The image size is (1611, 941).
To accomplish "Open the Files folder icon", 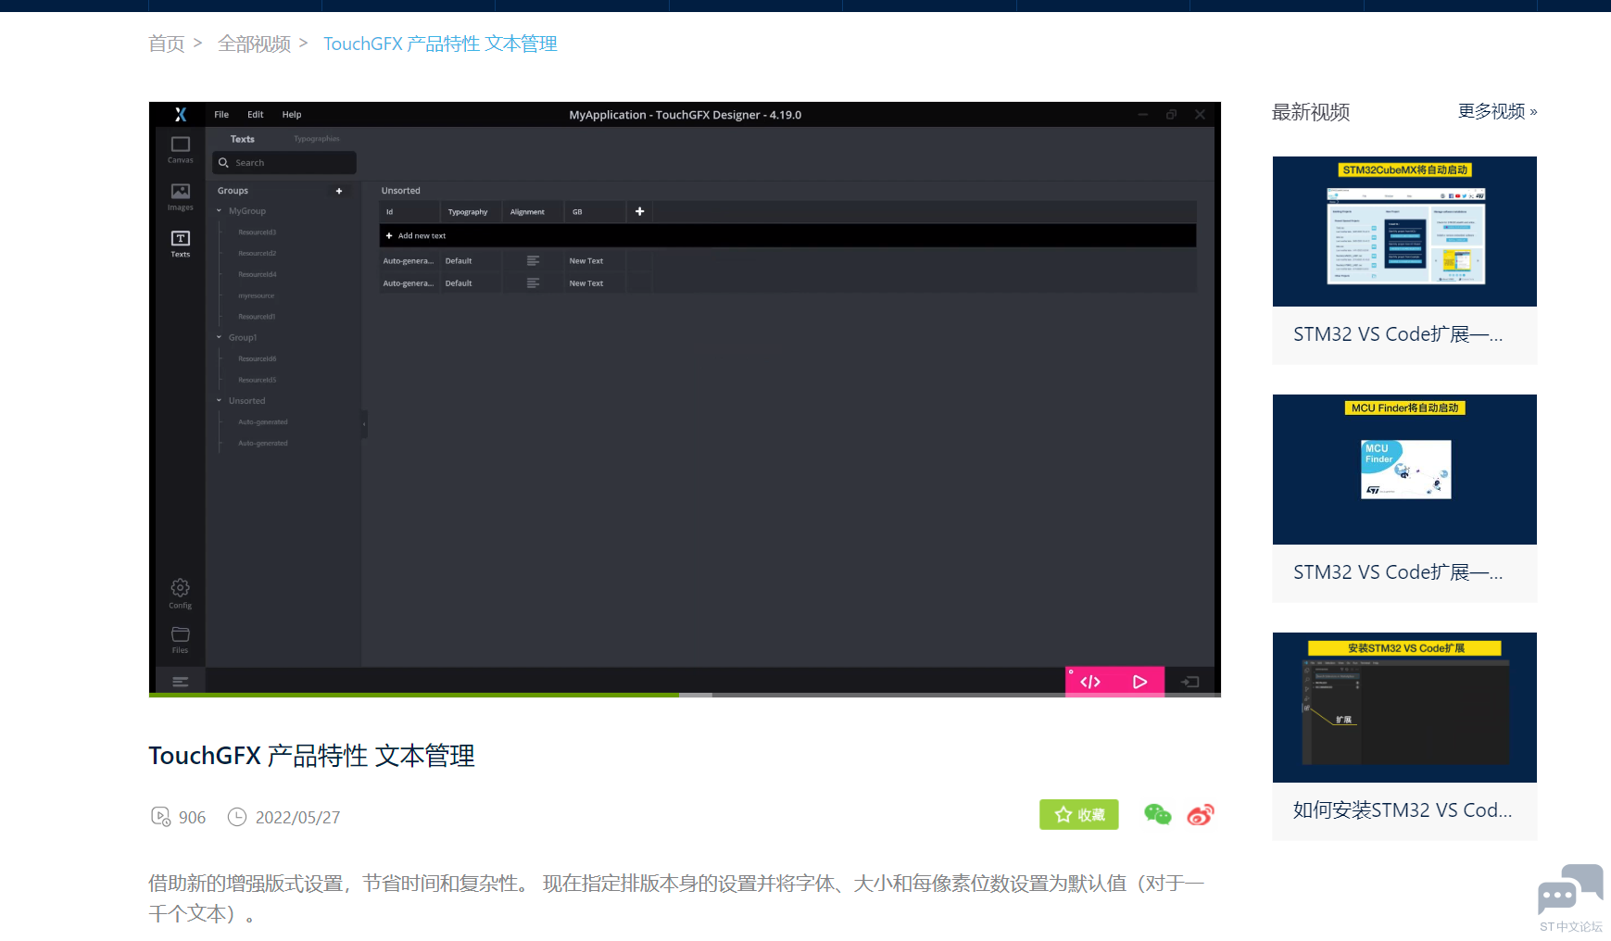I will pos(181,635).
